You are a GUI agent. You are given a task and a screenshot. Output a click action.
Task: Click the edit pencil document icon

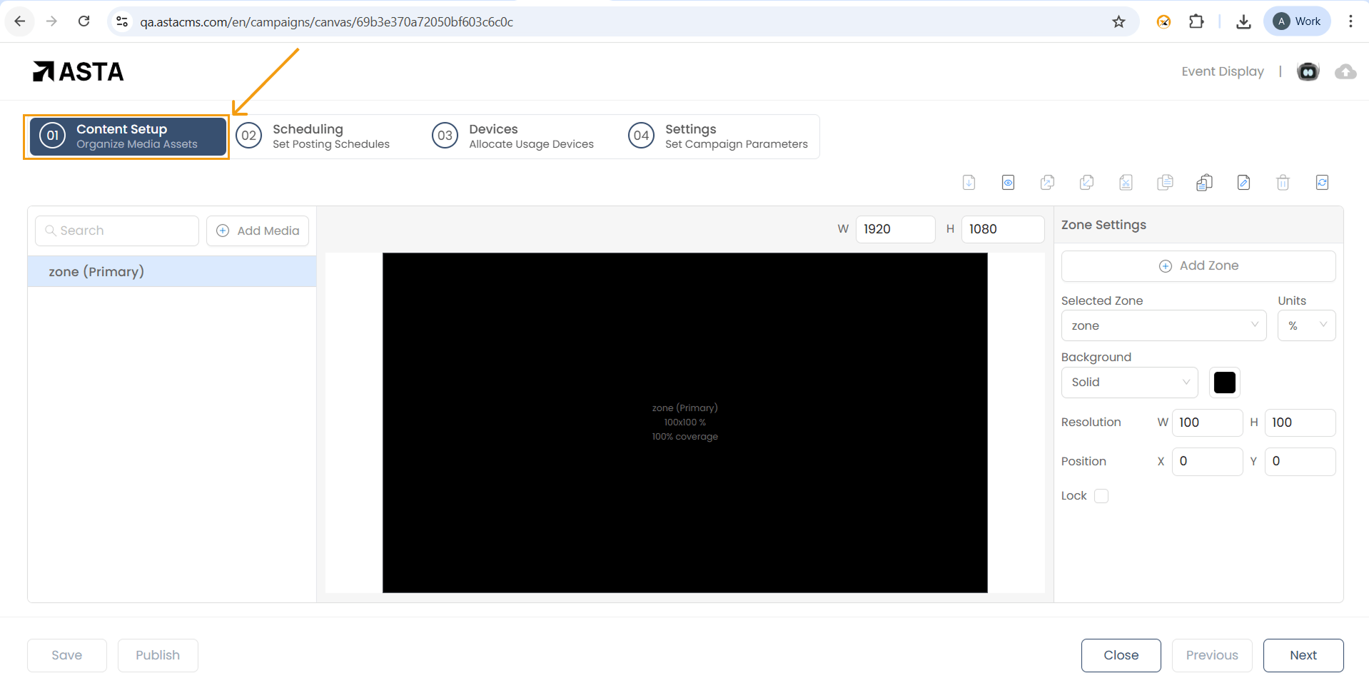tap(1243, 183)
